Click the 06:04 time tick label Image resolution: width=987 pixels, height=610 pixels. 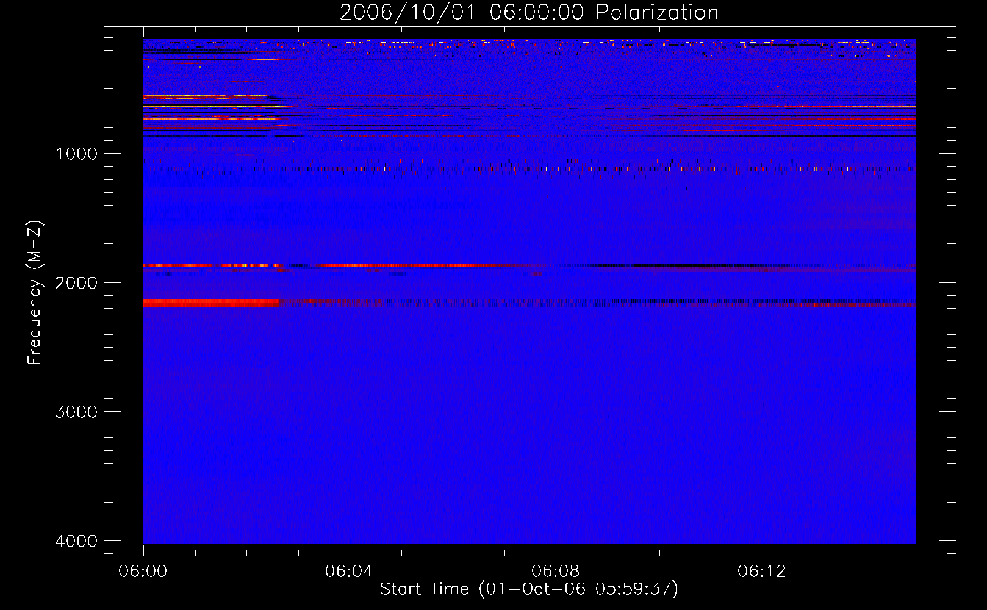coord(349,572)
